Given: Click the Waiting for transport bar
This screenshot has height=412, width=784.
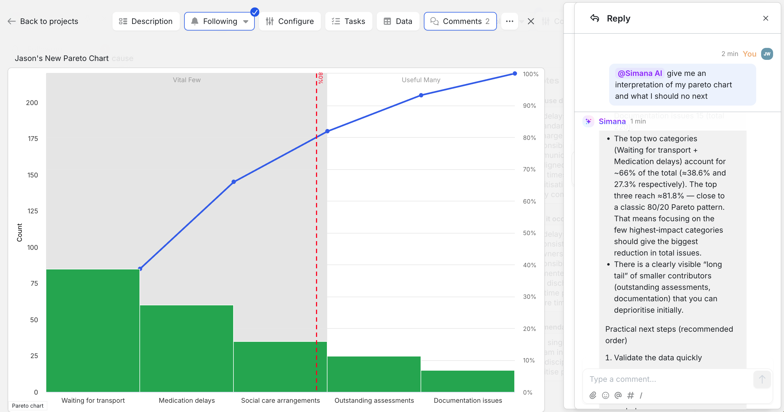Looking at the screenshot, I should tap(93, 331).
